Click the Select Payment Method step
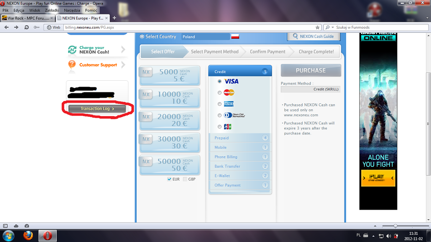Image resolution: width=431 pixels, height=242 pixels. 215,52
